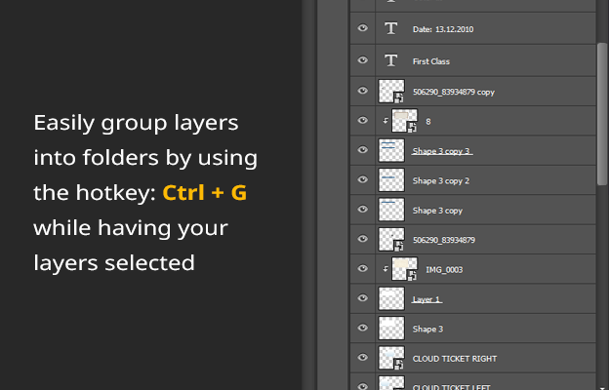Click the 506290_83934879 copy layer thumbnail

click(391, 92)
